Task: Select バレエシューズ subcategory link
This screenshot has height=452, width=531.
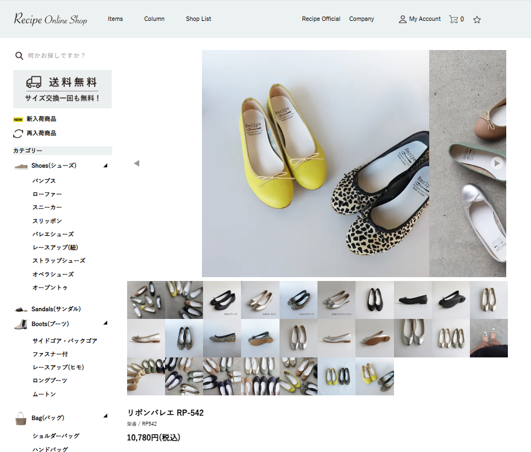Action: tap(53, 234)
